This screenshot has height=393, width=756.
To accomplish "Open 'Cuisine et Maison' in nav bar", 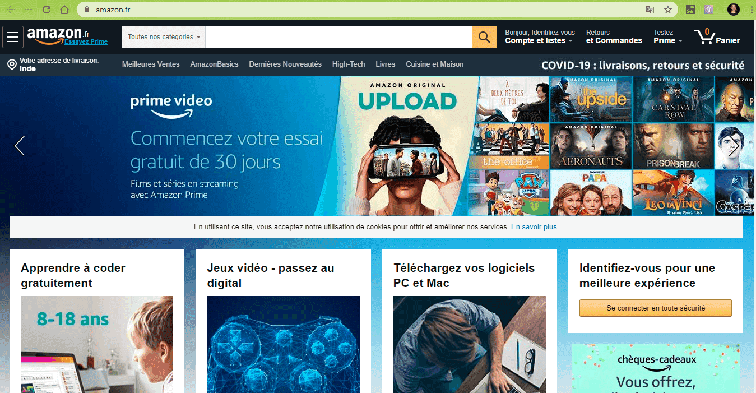I will (435, 64).
